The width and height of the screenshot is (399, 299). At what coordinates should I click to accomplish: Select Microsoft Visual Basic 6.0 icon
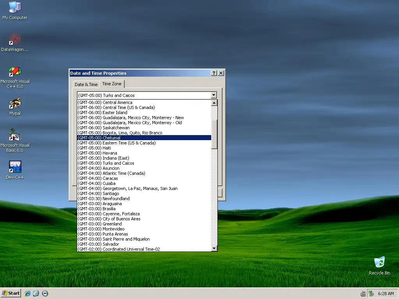pos(15,141)
